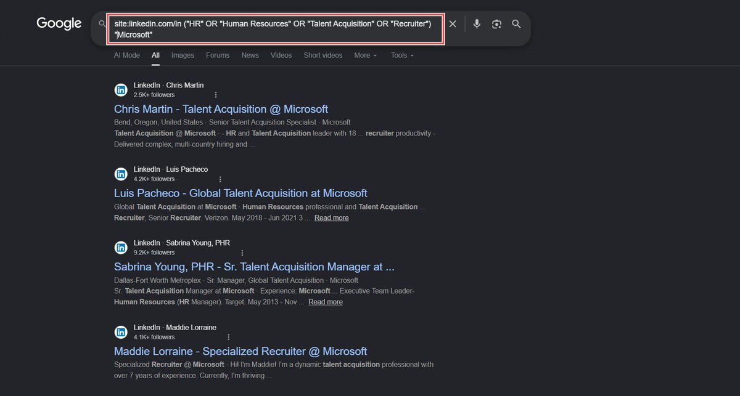Viewport: 740px width, 396px height.
Task: Click '4.1K+ followers' text
Action: (x=154, y=337)
